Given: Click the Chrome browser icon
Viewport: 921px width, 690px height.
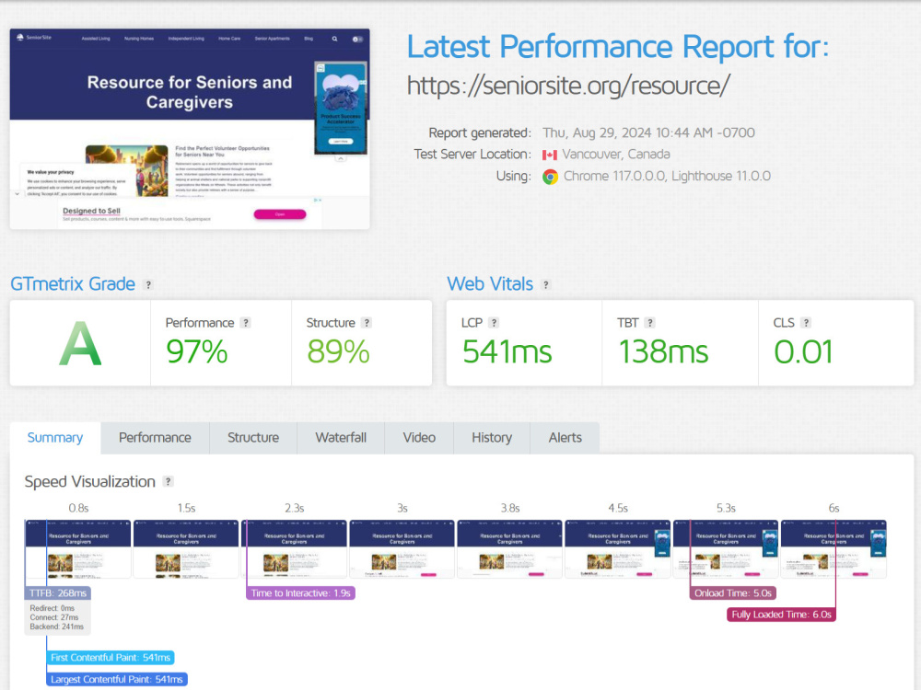Looking at the screenshot, I should 551,177.
